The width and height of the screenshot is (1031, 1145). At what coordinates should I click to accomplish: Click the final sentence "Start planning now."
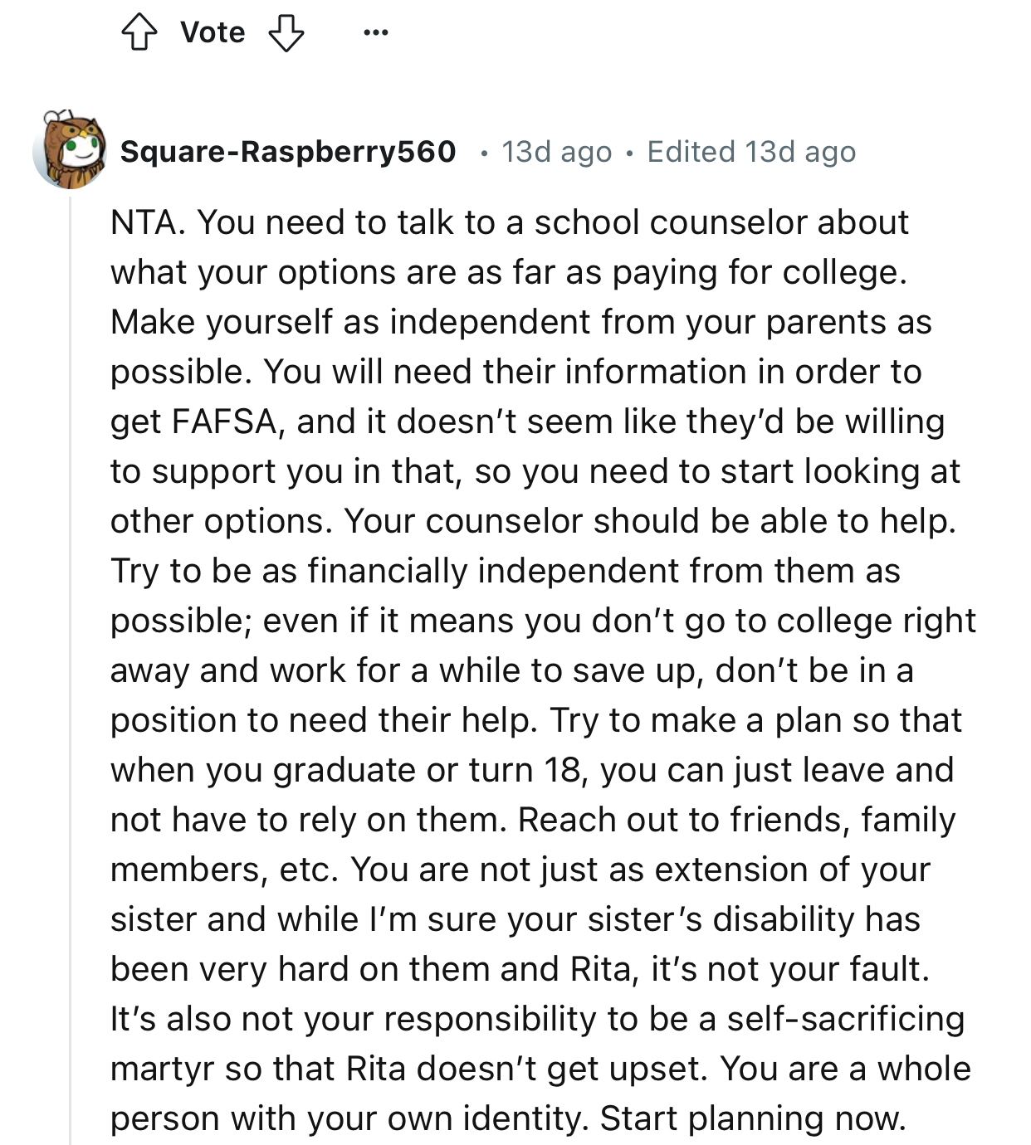pyautogui.click(x=752, y=1118)
